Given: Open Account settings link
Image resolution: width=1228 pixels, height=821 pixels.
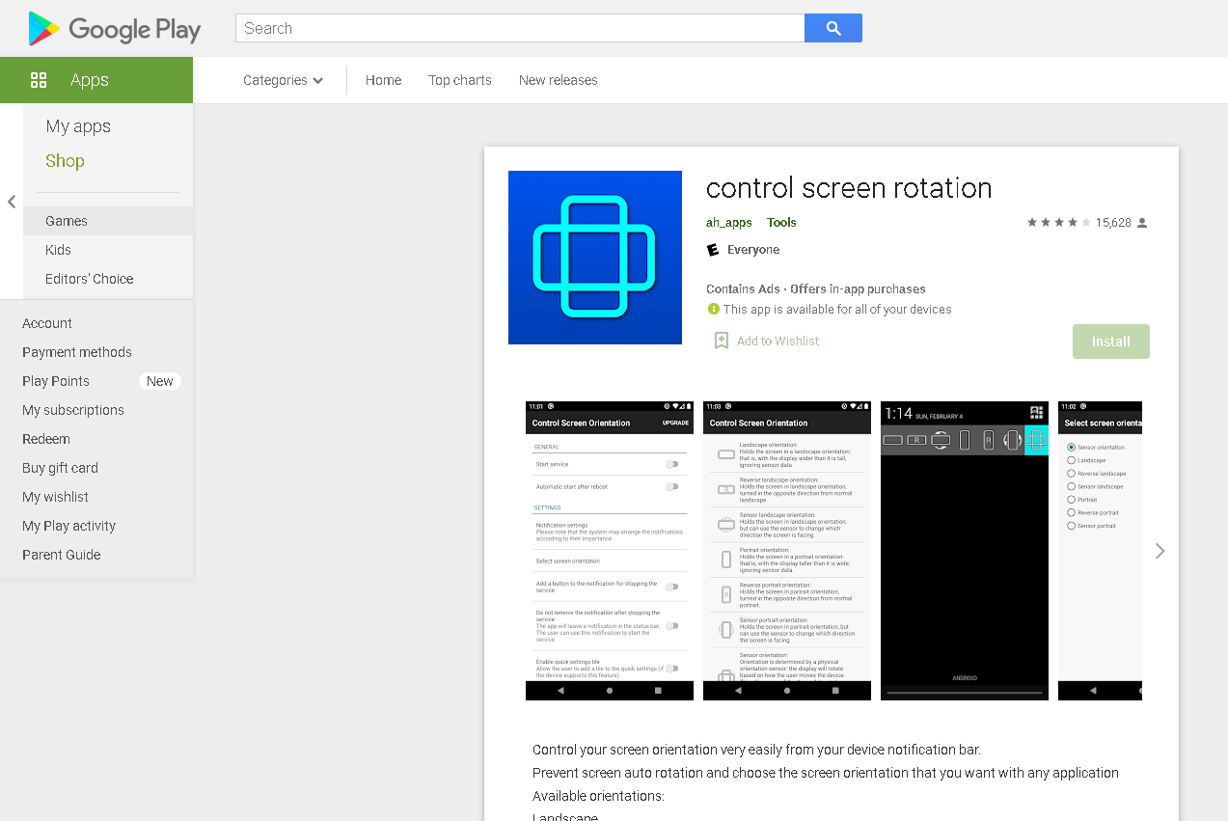Looking at the screenshot, I should point(47,323).
